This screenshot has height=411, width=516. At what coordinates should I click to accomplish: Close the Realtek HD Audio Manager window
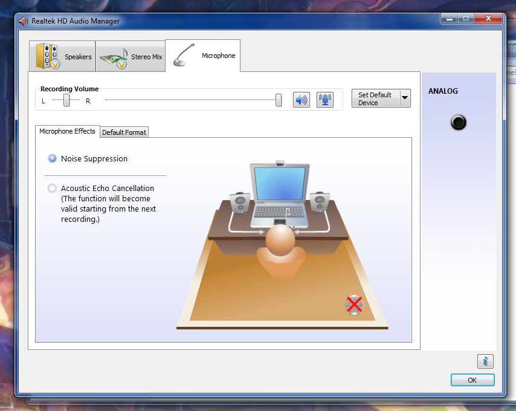pos(488,18)
